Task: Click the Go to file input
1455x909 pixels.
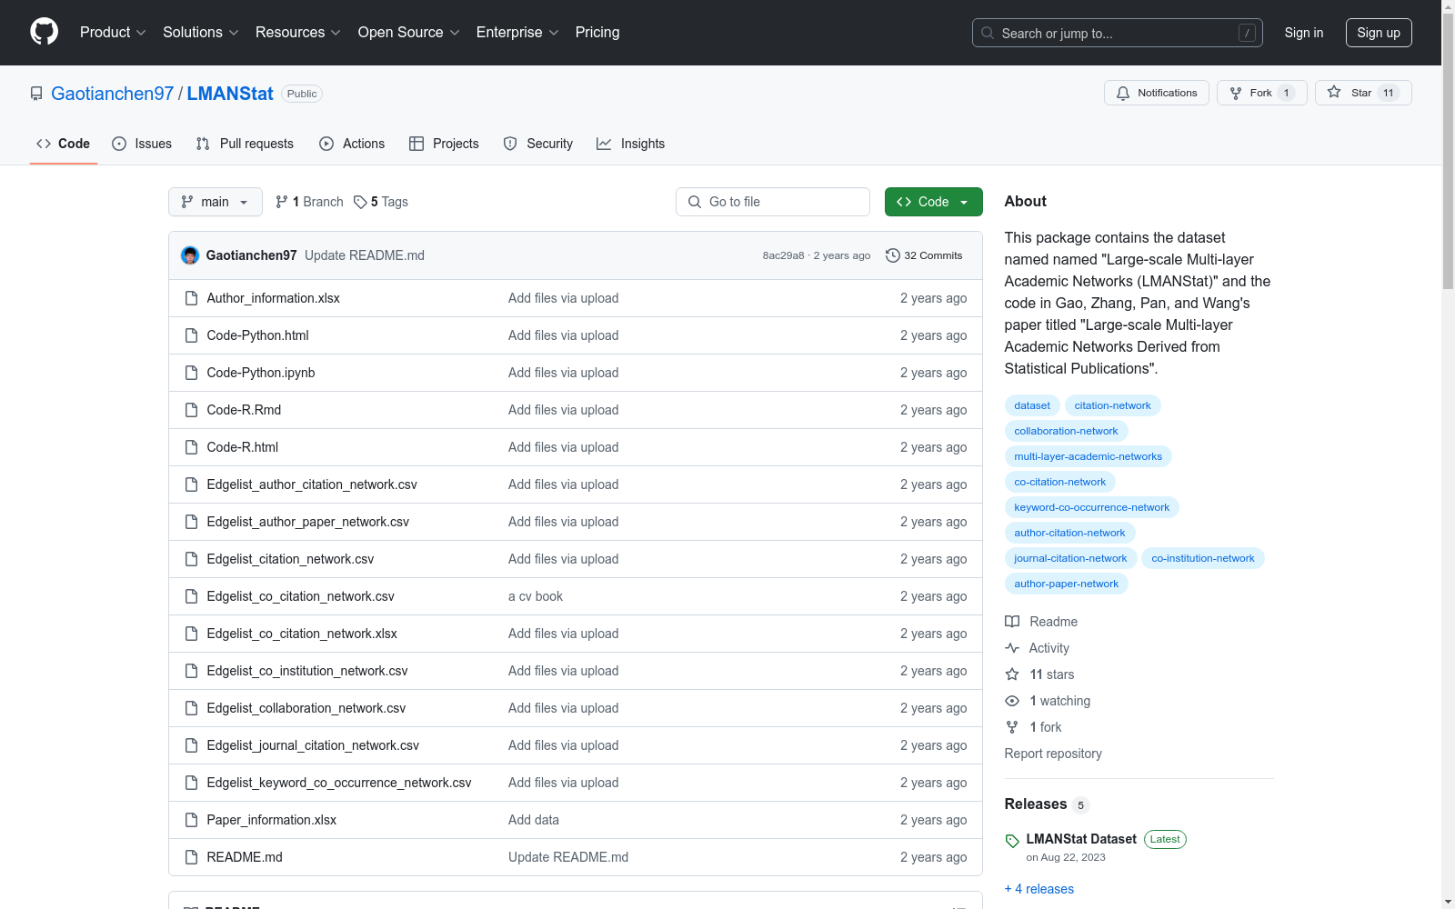Action: [773, 202]
